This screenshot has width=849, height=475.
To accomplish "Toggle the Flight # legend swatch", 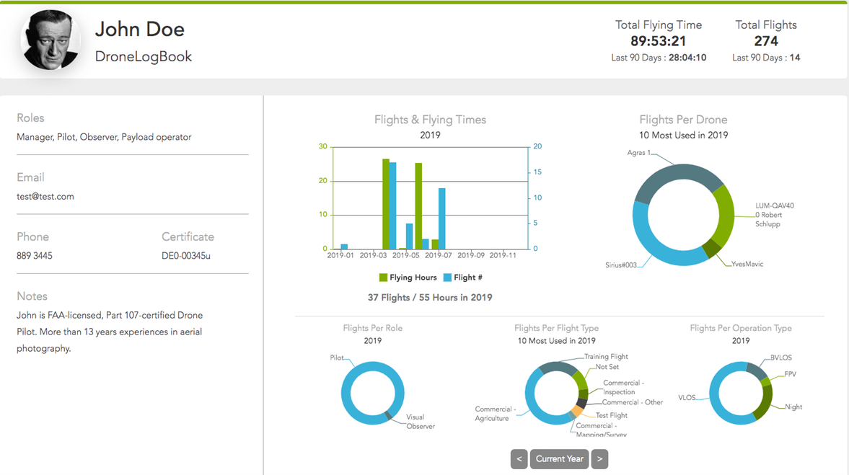I will [x=447, y=278].
